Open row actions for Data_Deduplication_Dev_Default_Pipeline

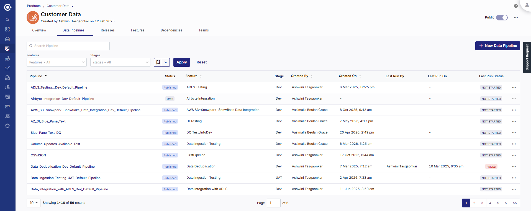(514, 167)
